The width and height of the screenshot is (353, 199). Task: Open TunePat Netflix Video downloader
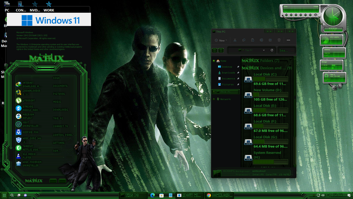click(28, 148)
